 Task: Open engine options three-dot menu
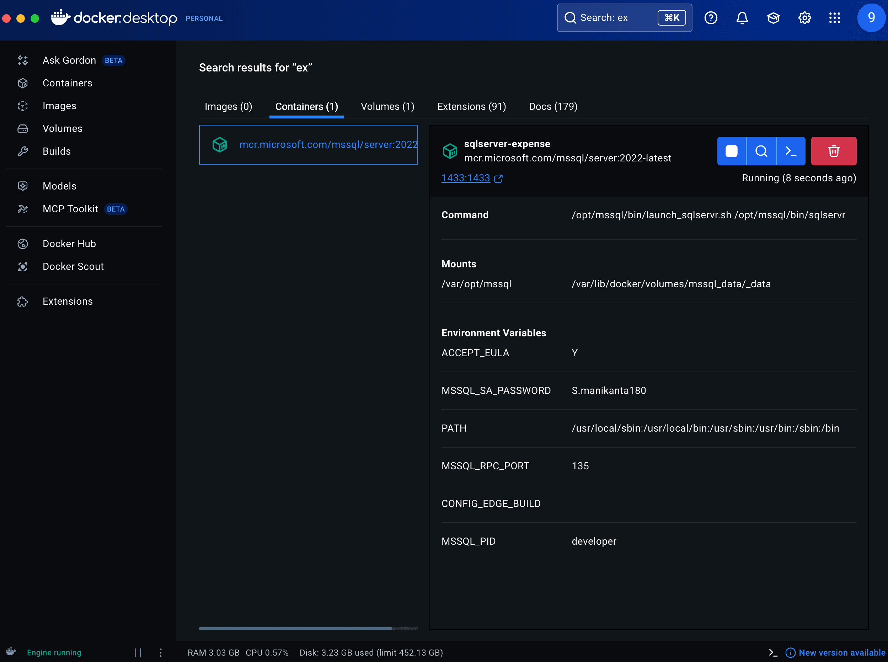[x=161, y=652]
